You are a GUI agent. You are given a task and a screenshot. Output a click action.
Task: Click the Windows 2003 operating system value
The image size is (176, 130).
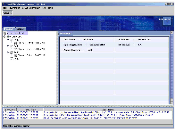(x=97, y=45)
